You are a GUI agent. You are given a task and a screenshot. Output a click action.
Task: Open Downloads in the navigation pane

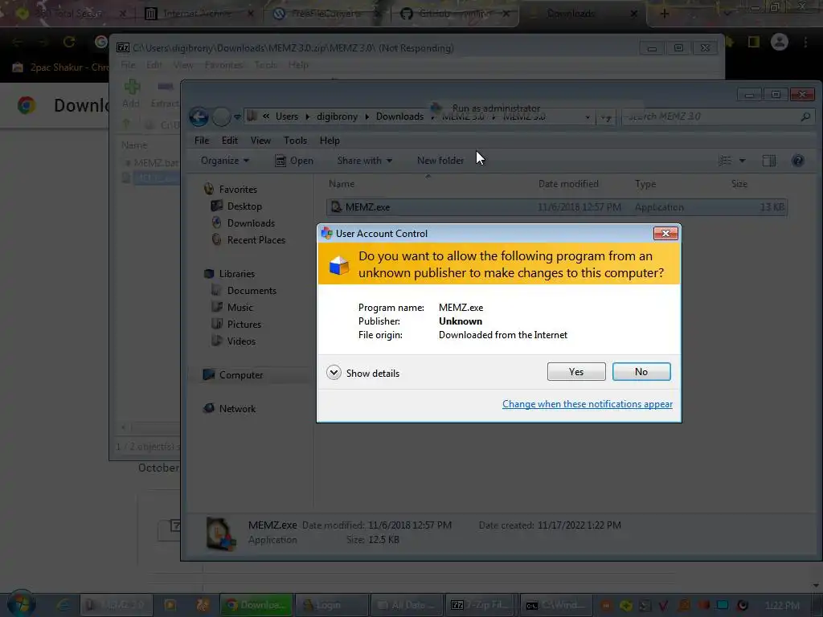[251, 223]
